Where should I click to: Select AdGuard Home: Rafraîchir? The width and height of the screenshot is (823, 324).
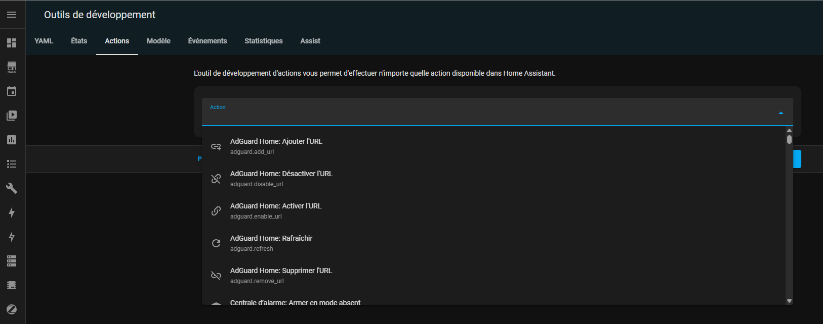[493, 243]
